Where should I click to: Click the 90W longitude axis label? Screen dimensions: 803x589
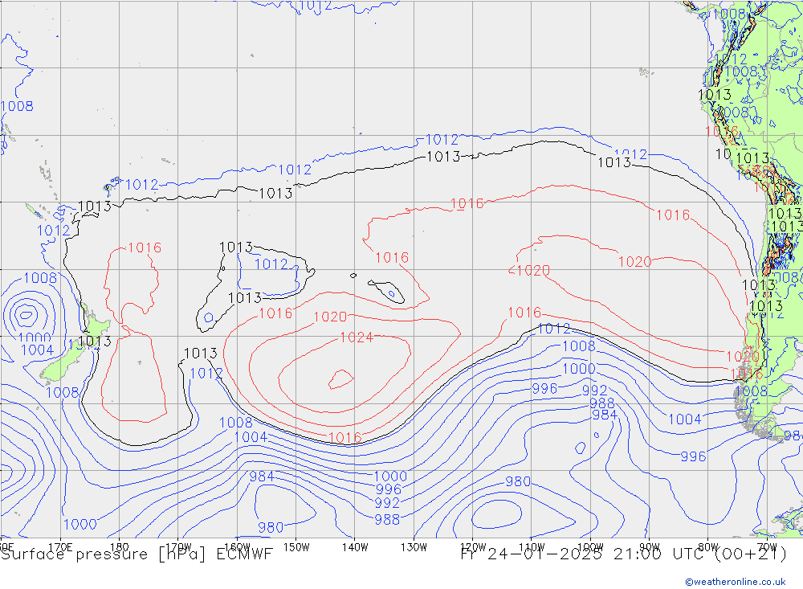coord(649,546)
